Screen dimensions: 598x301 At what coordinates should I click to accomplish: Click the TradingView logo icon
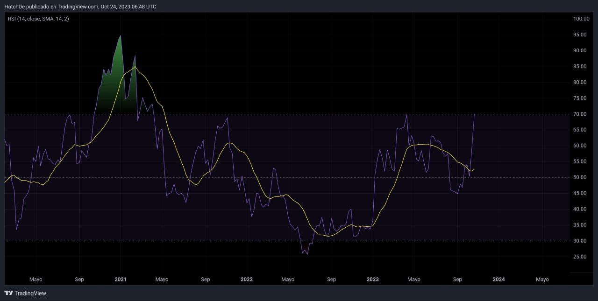click(8, 293)
